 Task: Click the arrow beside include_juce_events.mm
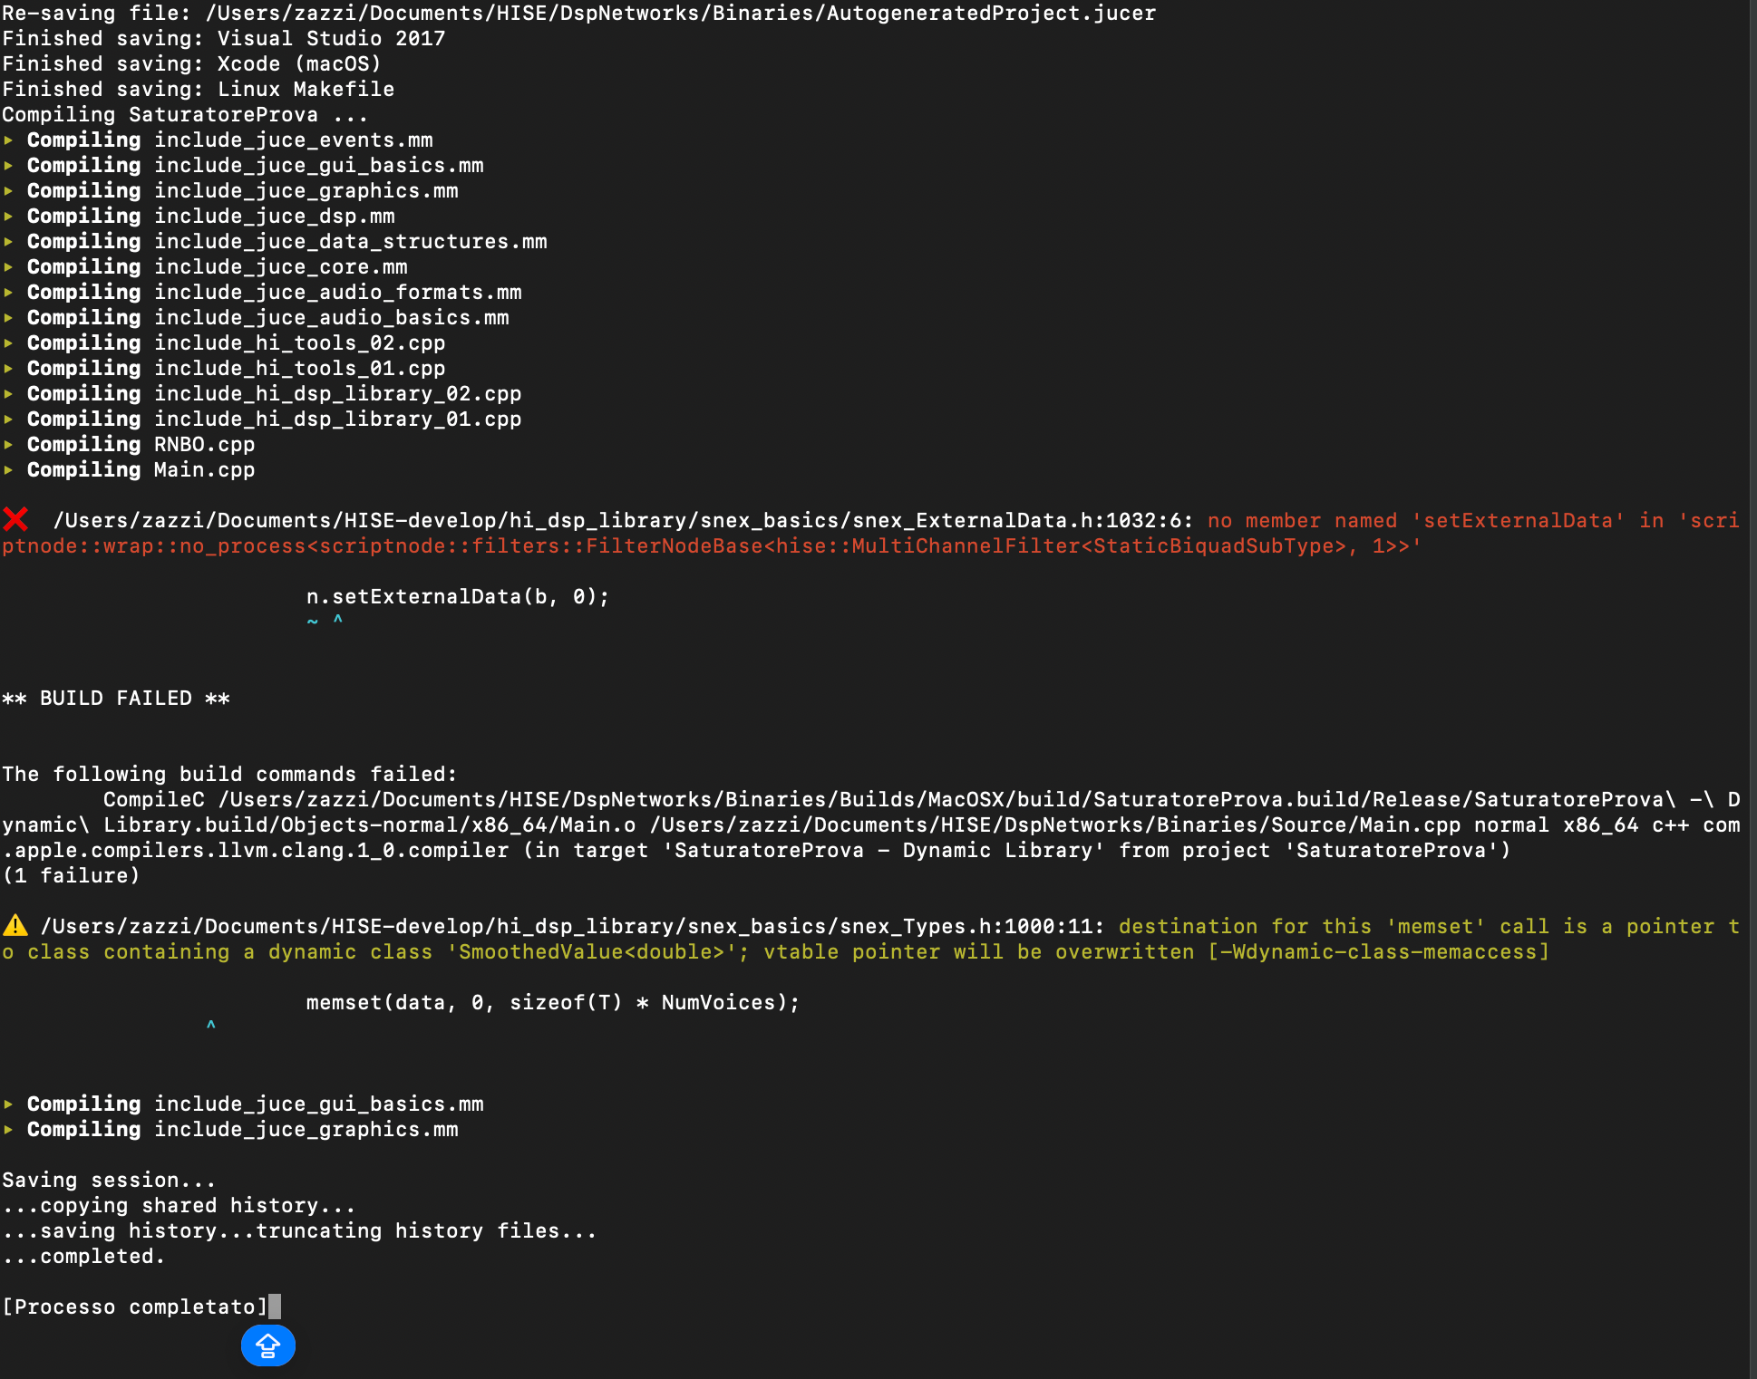tap(8, 140)
